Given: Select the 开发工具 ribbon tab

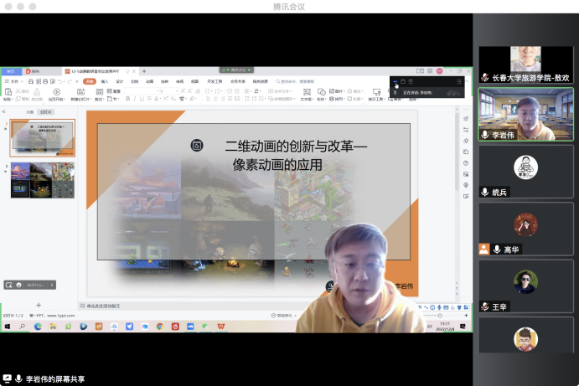Looking at the screenshot, I should point(215,81).
